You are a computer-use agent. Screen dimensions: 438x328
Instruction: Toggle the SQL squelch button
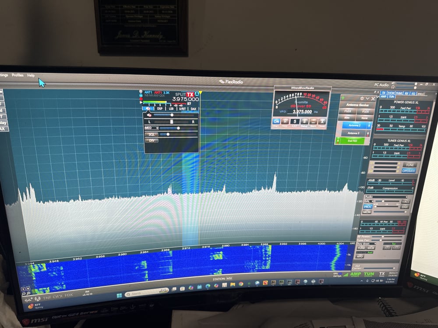coord(152,134)
